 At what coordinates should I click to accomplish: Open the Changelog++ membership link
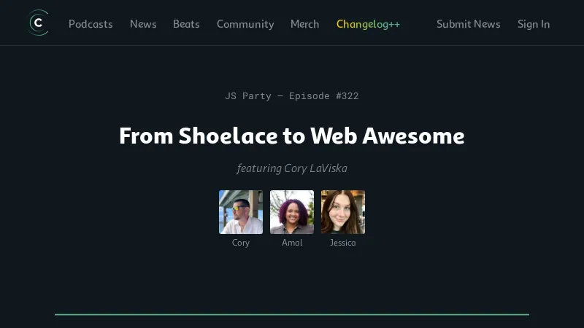pyautogui.click(x=368, y=24)
